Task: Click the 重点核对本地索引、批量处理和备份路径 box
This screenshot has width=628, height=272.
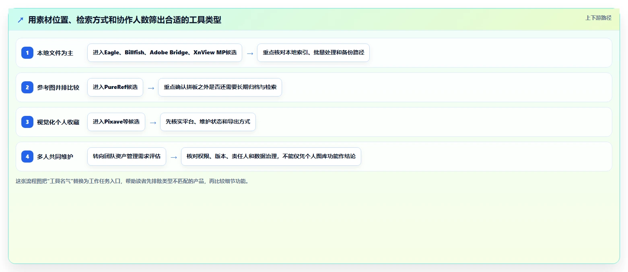Action: [313, 53]
